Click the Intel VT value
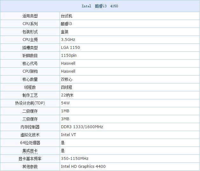The height and width of the screenshot is (171, 200). pyautogui.click(x=69, y=135)
